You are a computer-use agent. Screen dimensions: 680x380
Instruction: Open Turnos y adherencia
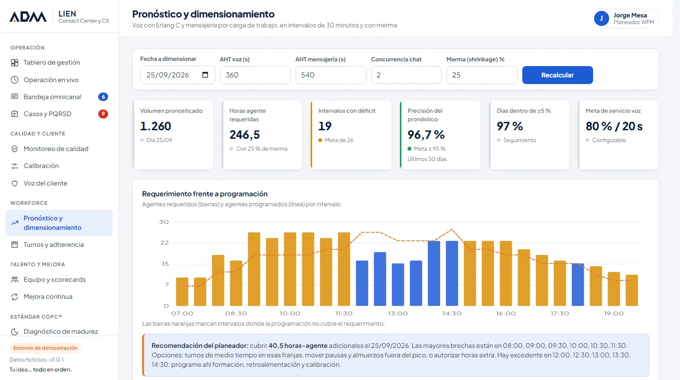click(x=59, y=245)
